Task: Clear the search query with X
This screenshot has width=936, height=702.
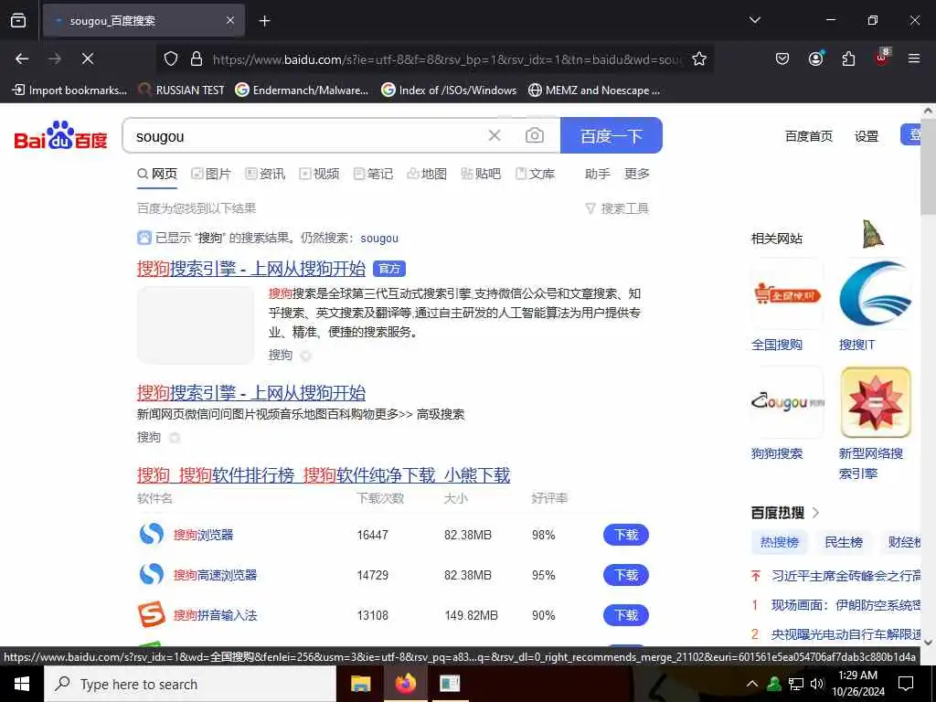Action: pyautogui.click(x=495, y=135)
